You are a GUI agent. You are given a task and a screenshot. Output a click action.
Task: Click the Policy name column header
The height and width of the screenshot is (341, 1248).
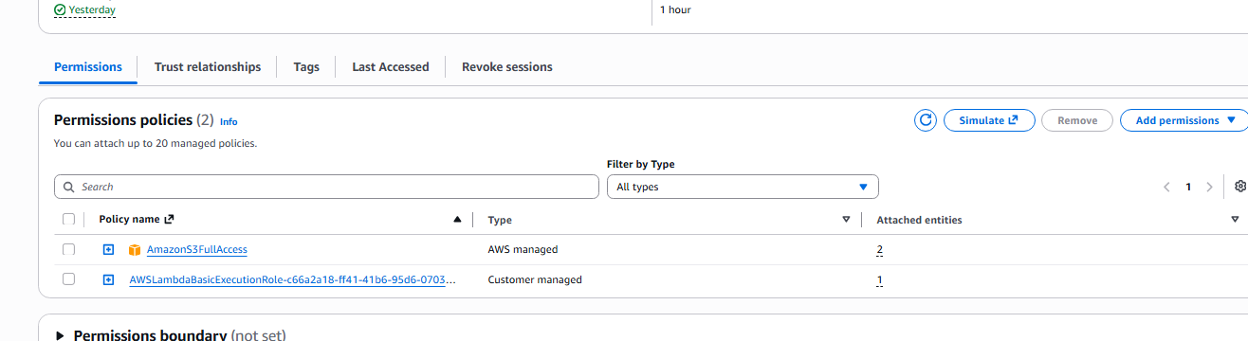pyautogui.click(x=137, y=220)
